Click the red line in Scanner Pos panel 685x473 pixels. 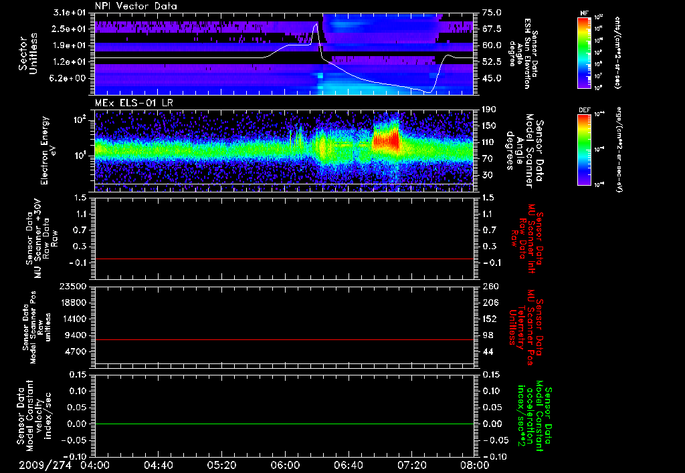(x=284, y=339)
